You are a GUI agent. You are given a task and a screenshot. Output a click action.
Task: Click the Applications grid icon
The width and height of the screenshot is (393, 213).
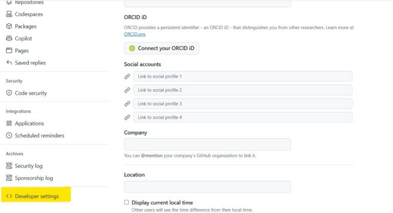coord(9,123)
